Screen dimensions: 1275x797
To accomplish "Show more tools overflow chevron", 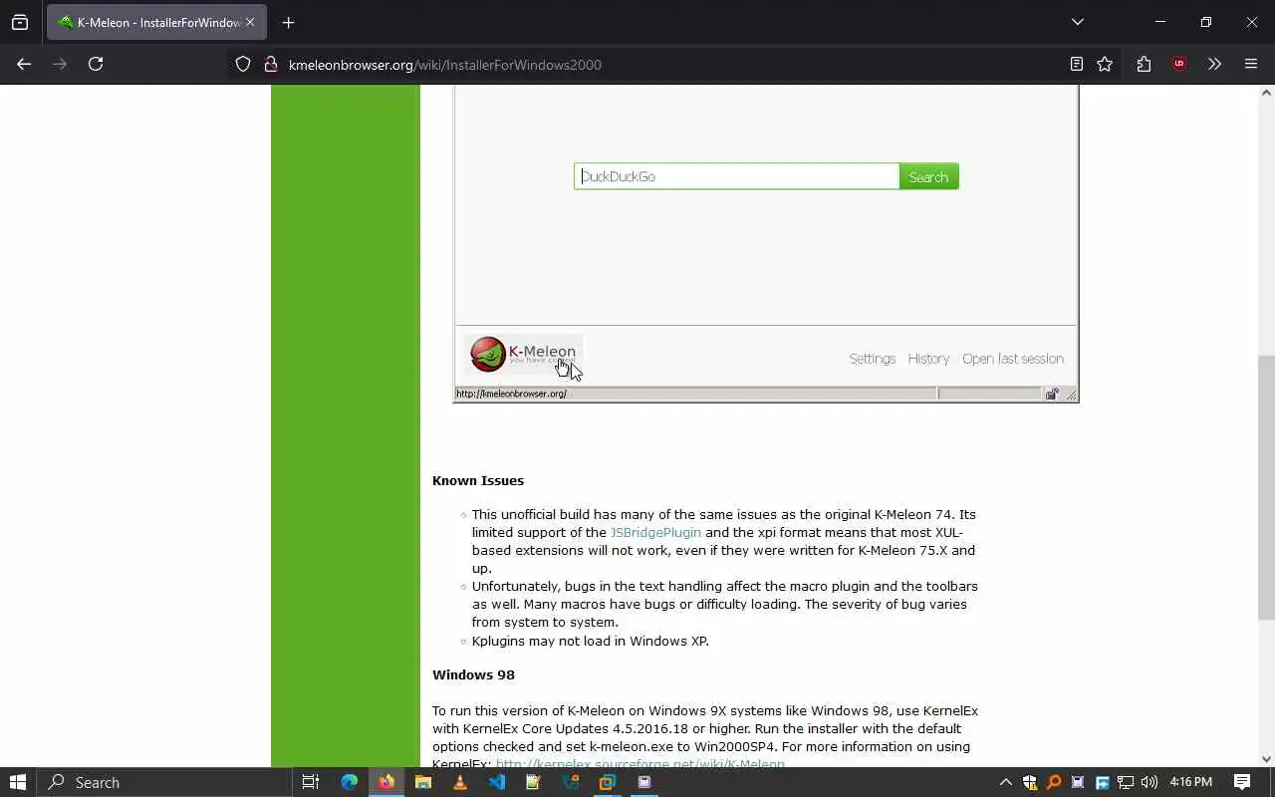I will coord(1214,65).
